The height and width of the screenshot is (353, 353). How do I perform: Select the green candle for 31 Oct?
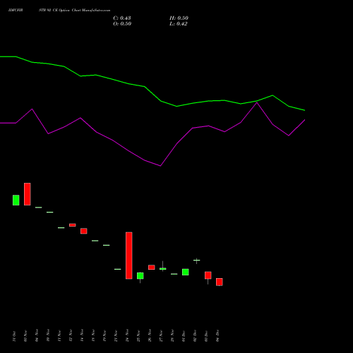click(16, 201)
